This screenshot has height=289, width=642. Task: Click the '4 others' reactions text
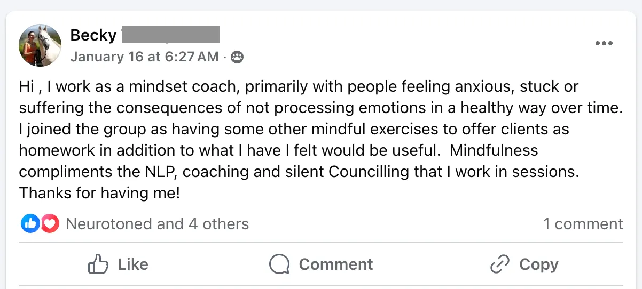219,224
